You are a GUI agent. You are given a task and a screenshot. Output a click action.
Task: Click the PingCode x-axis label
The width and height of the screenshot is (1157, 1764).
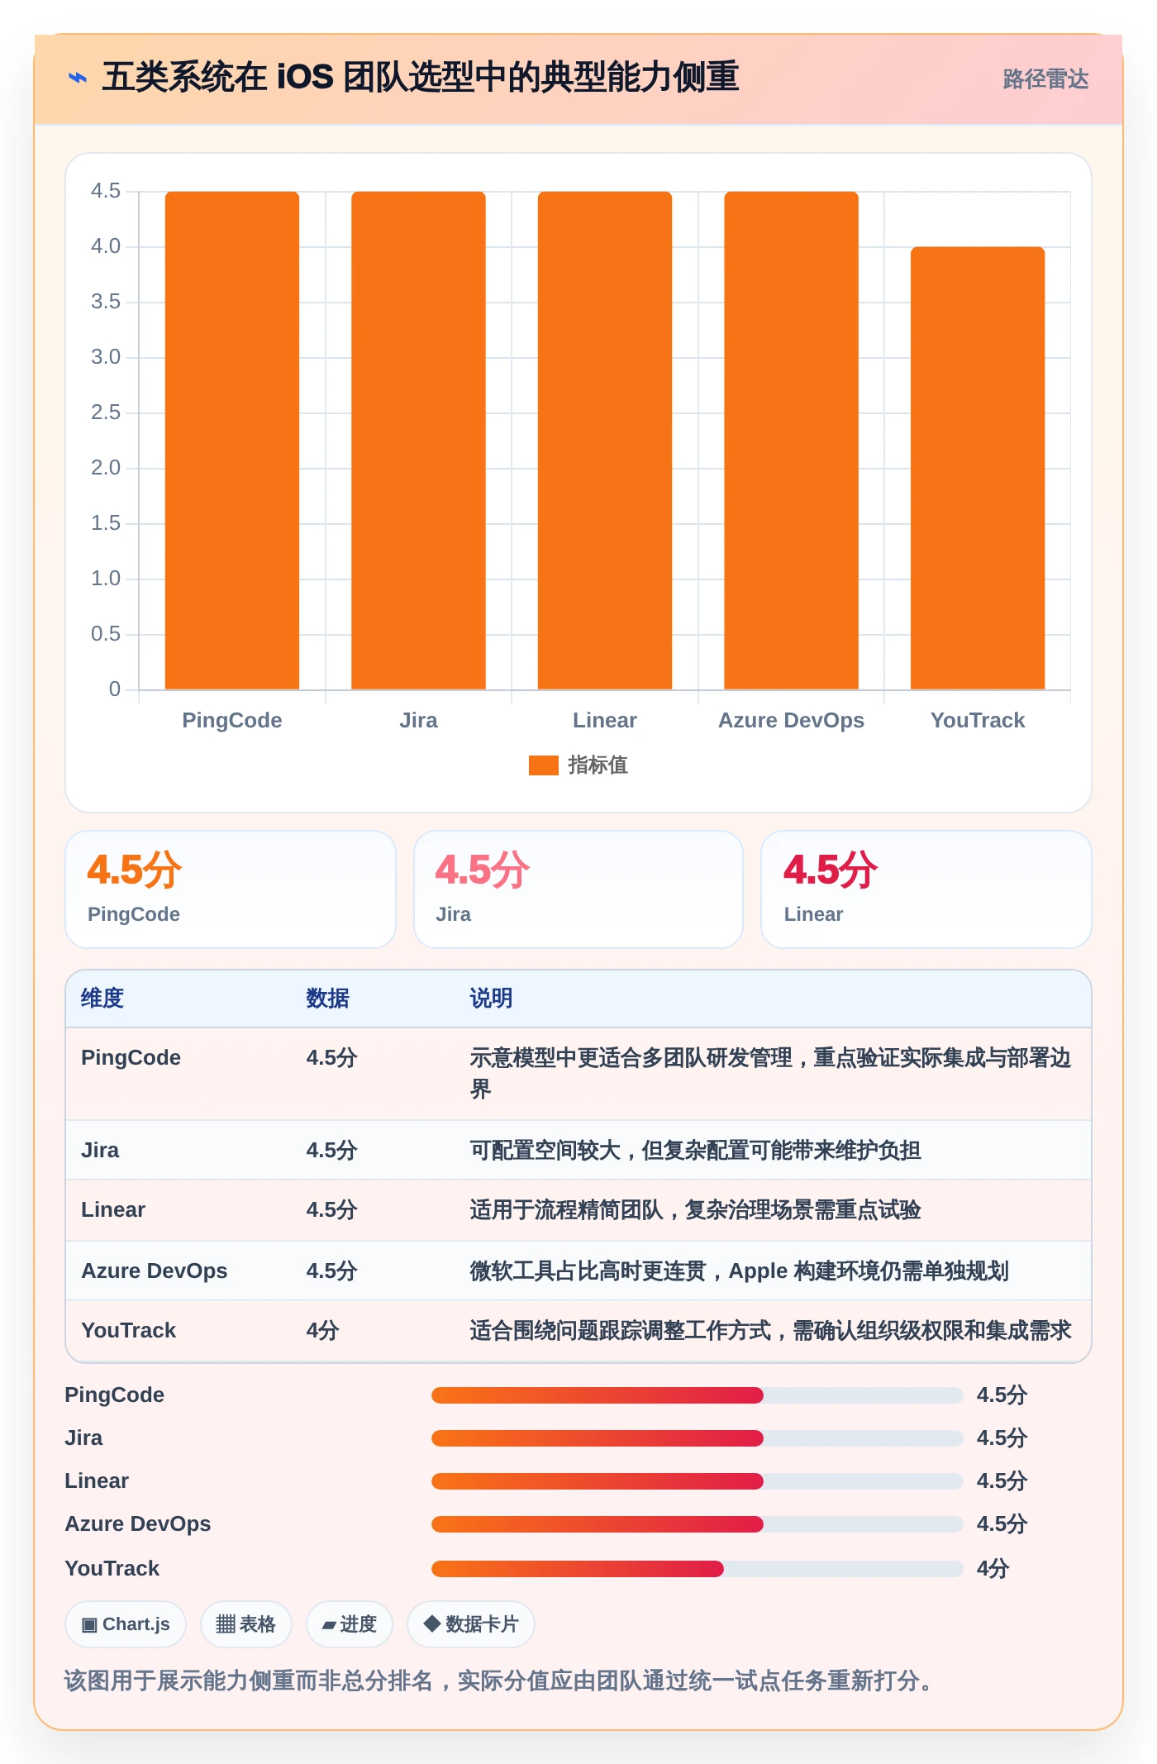click(x=232, y=721)
